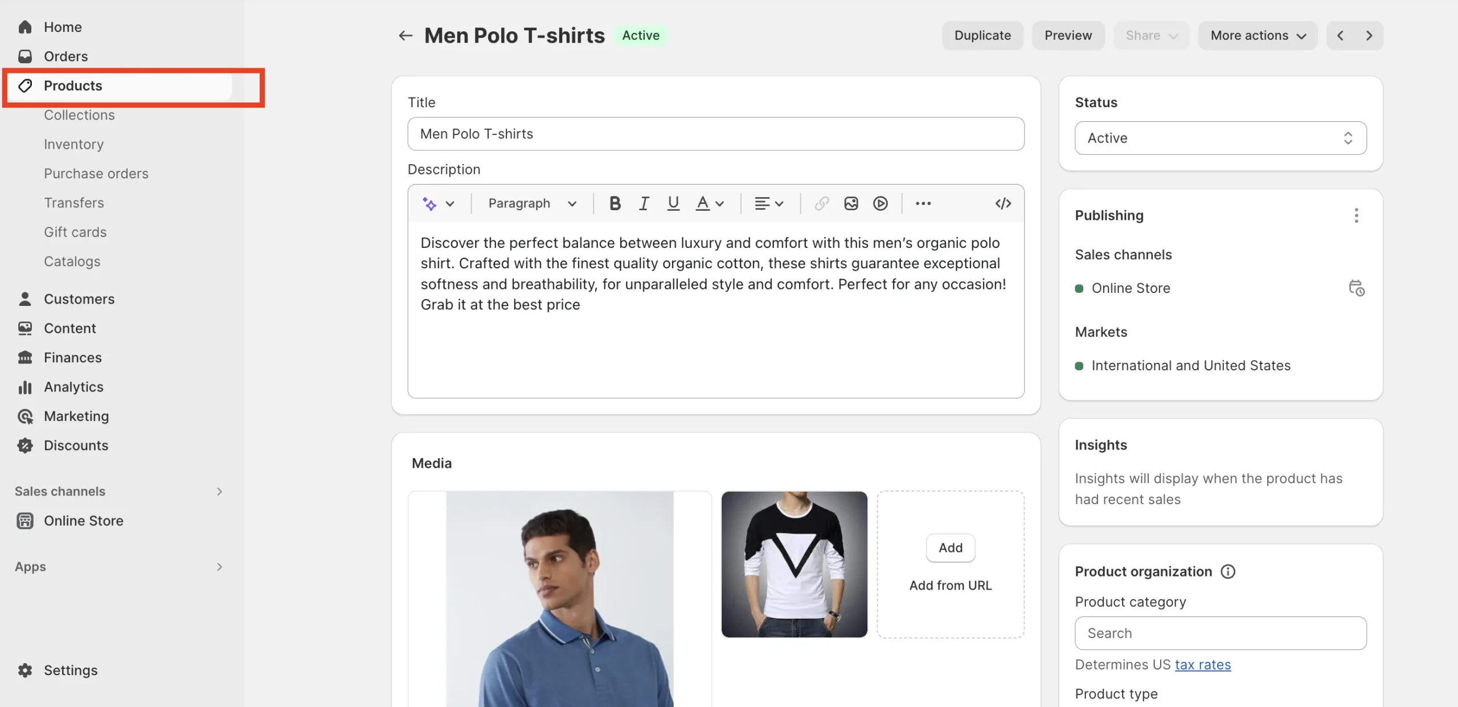
Task: Select the black and white shirt thumbnail
Action: [794, 564]
